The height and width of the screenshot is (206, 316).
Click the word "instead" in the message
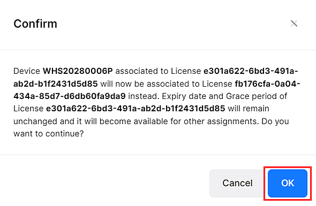142,96
